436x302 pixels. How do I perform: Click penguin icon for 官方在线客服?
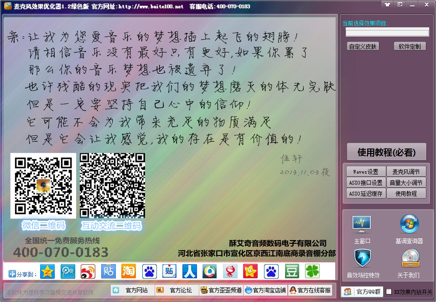point(293,290)
